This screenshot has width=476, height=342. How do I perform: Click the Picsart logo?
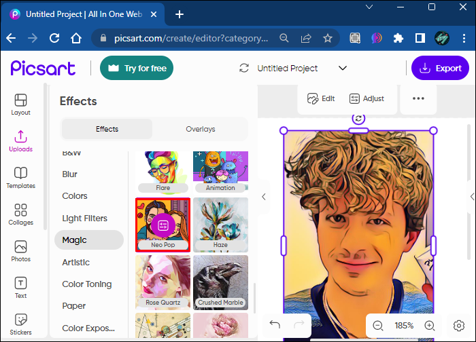click(x=43, y=68)
